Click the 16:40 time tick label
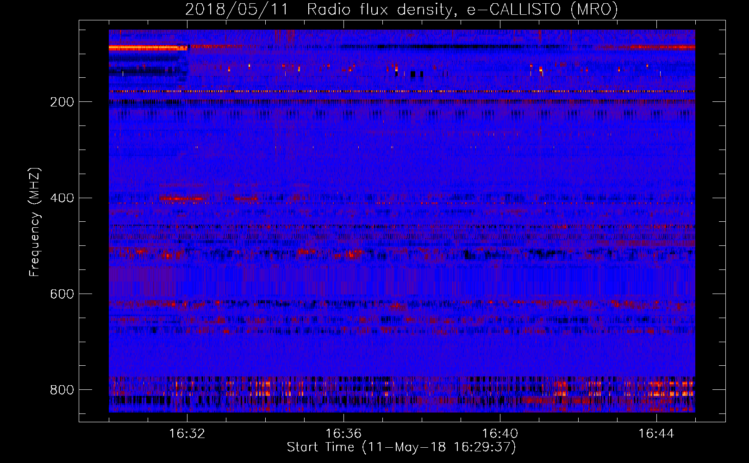The width and height of the screenshot is (749, 463). point(500,433)
